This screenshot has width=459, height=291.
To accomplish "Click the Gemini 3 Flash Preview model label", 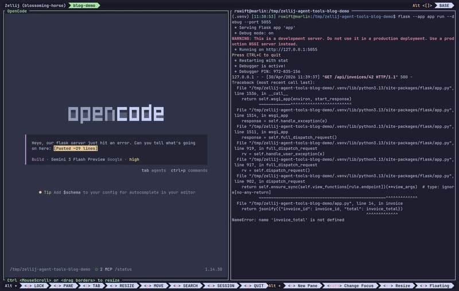I will pos(76,159).
